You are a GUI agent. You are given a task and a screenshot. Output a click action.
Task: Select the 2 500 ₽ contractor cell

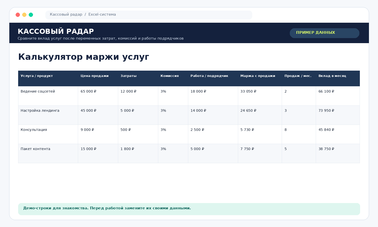(x=213, y=134)
